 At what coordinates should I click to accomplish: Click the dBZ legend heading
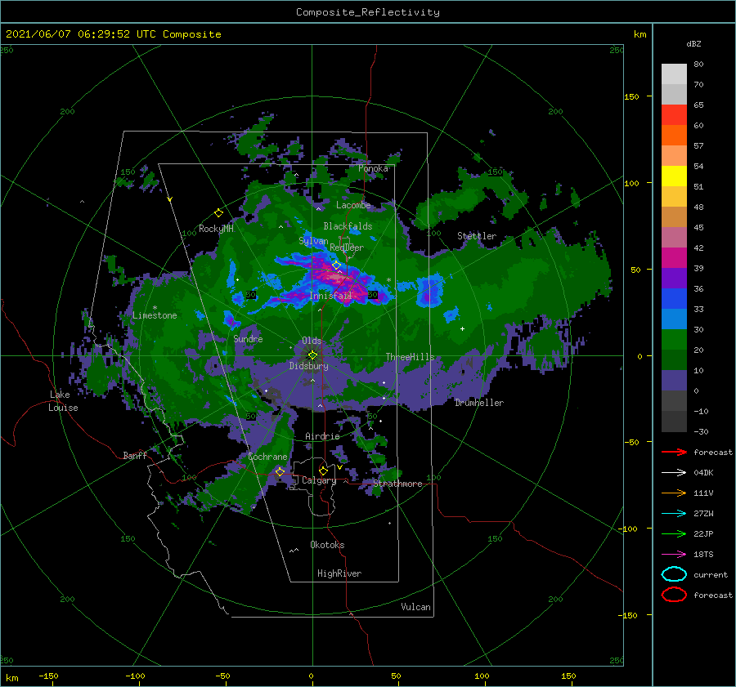(x=693, y=43)
